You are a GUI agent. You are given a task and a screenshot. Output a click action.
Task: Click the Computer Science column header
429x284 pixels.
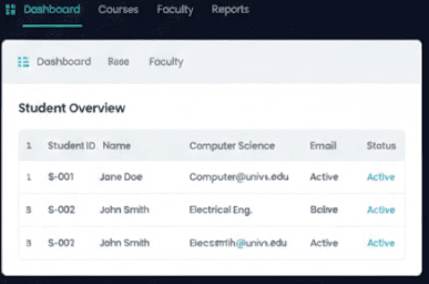(232, 146)
